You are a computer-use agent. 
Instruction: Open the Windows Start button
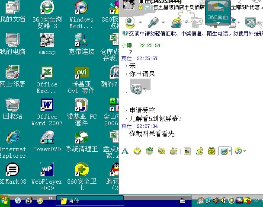click(x=5, y=201)
